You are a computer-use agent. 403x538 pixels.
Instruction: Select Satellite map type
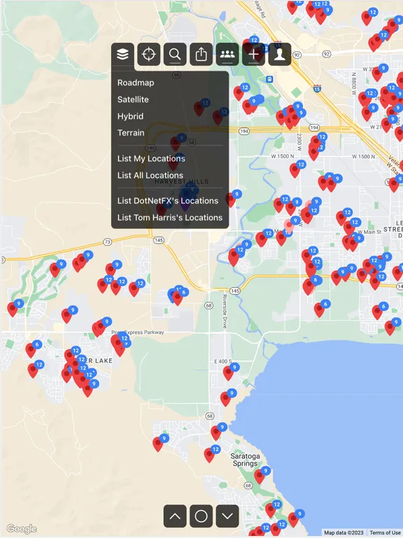tap(133, 99)
